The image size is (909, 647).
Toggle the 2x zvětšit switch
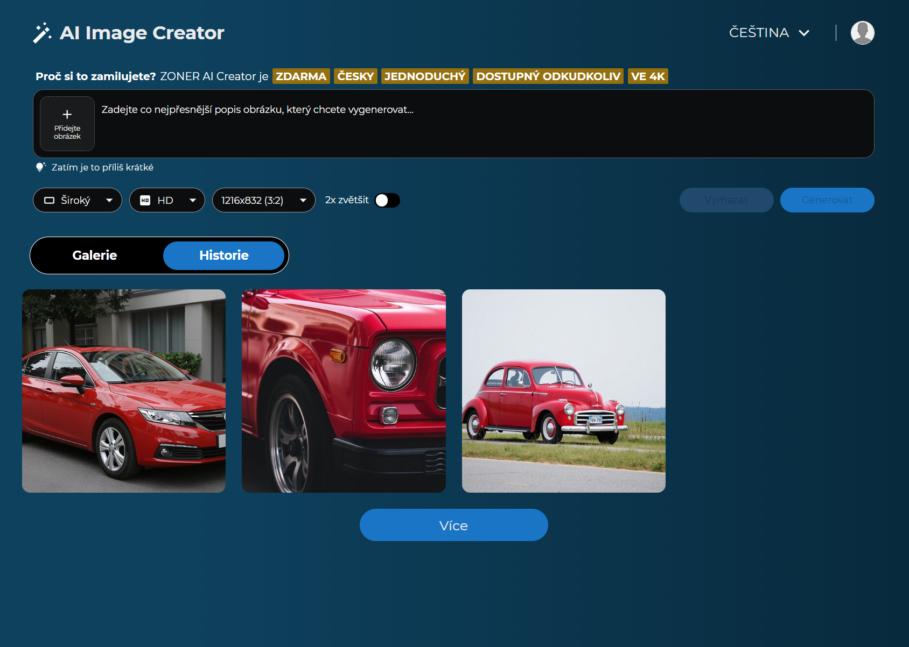387,201
